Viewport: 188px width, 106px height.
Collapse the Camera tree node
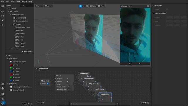(x=9, y=12)
